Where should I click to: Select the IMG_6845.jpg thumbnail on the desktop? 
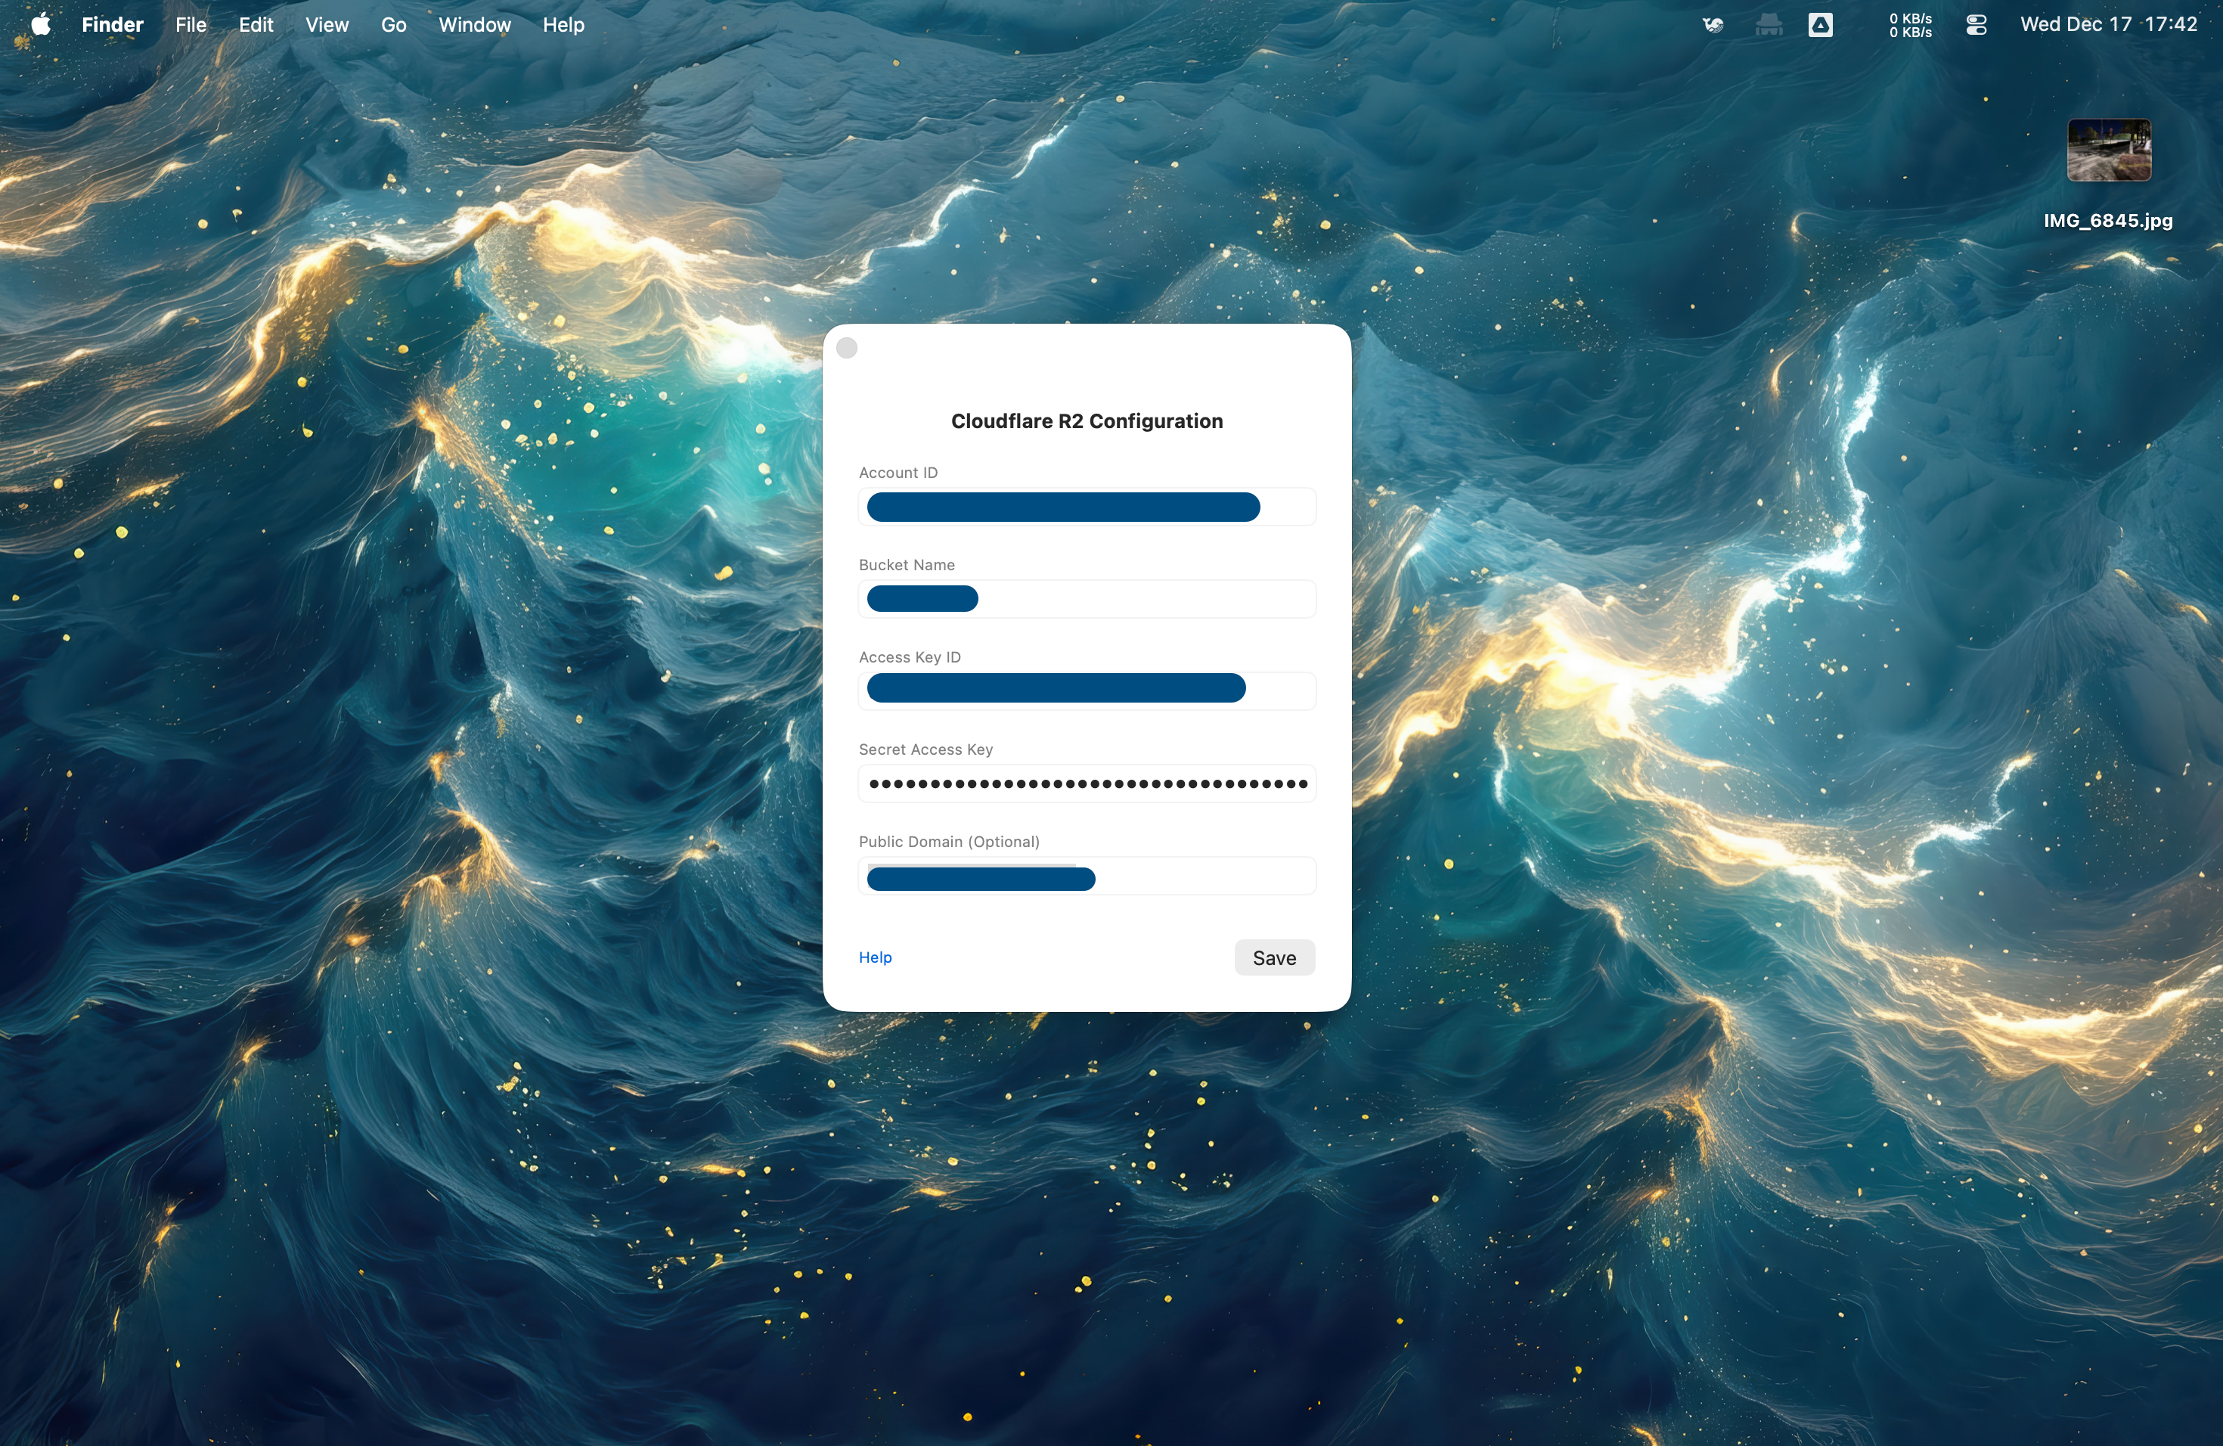[x=2108, y=150]
